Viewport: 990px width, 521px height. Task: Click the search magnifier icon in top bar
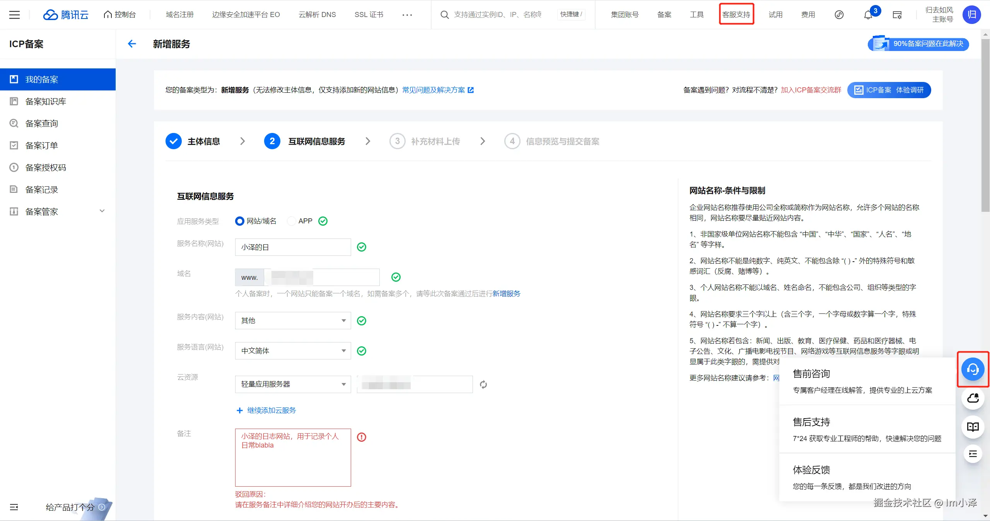[x=445, y=15]
